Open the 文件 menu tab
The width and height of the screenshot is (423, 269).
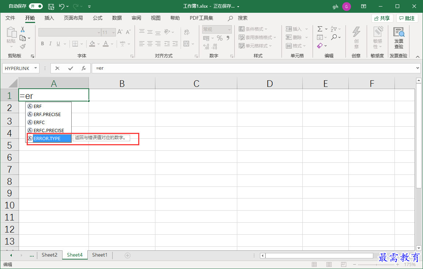[x=10, y=18]
